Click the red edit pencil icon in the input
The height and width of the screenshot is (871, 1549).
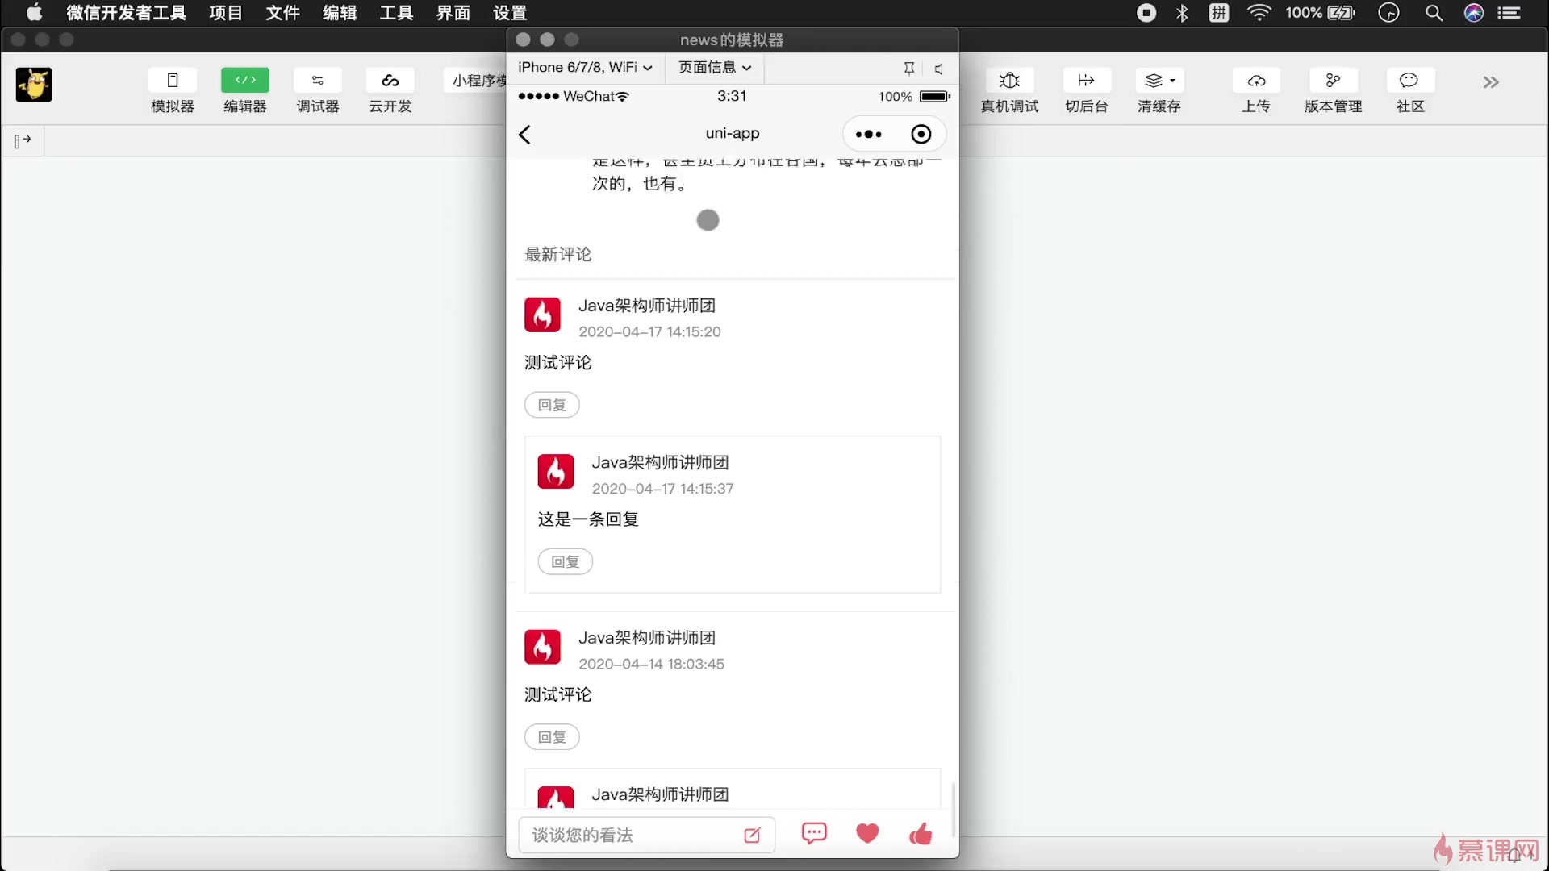pos(752,836)
